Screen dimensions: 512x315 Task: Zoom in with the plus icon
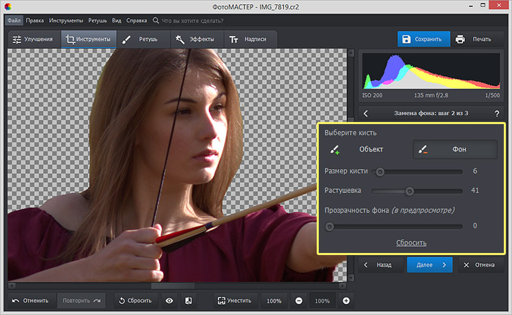click(346, 301)
